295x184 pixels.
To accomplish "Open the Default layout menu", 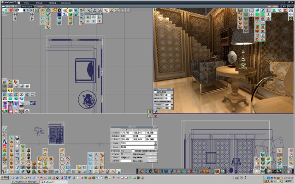I will (39, 2).
